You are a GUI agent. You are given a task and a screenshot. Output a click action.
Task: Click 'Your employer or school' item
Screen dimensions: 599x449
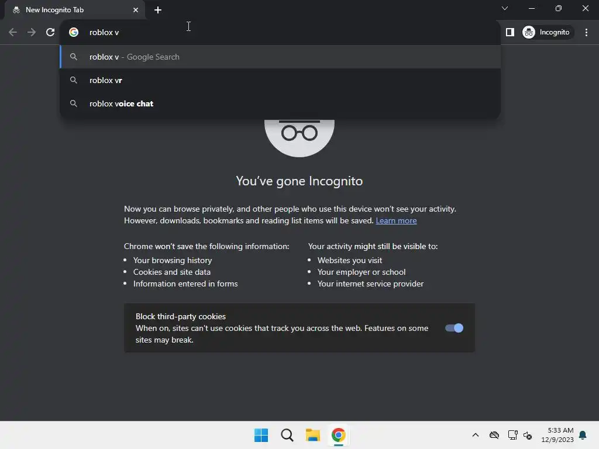(x=362, y=272)
